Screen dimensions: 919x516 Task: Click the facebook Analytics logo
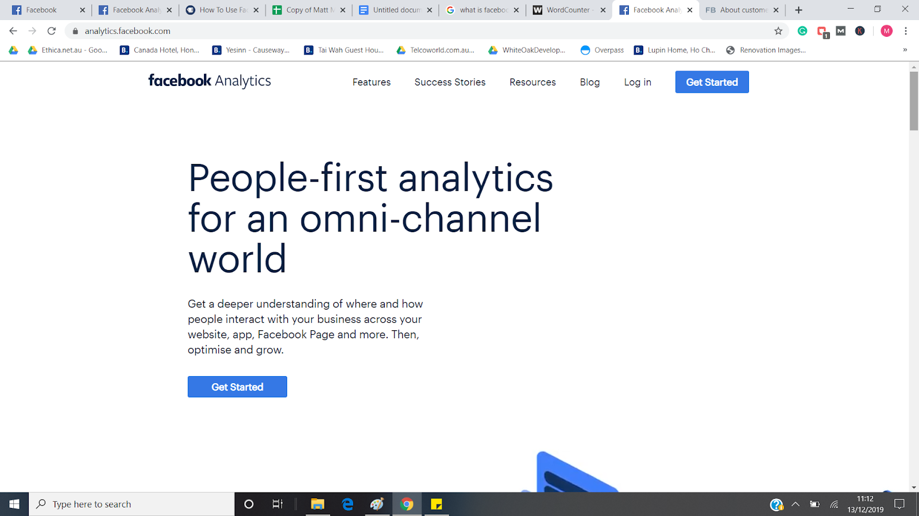click(210, 81)
